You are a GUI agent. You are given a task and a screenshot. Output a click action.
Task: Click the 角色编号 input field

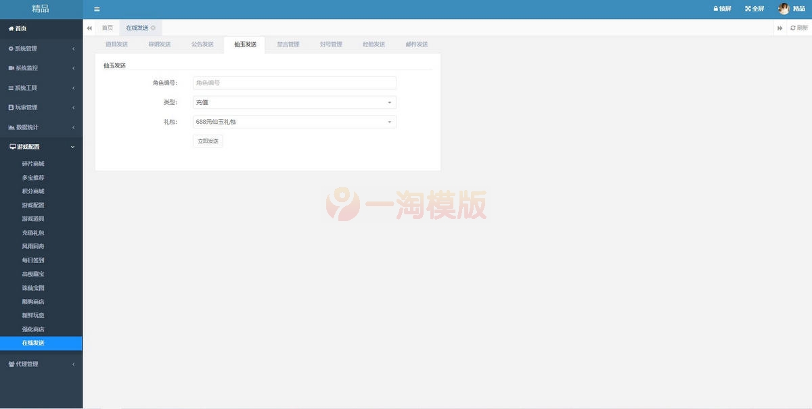tap(294, 82)
